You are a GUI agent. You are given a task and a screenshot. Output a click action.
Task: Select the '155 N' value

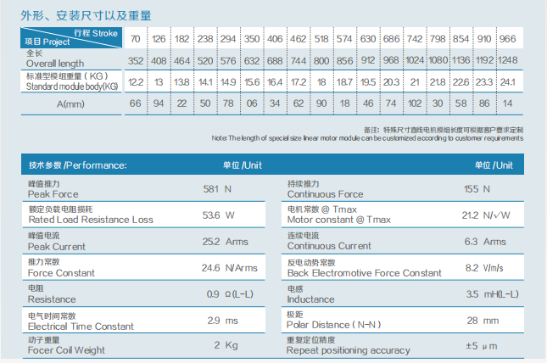click(477, 189)
